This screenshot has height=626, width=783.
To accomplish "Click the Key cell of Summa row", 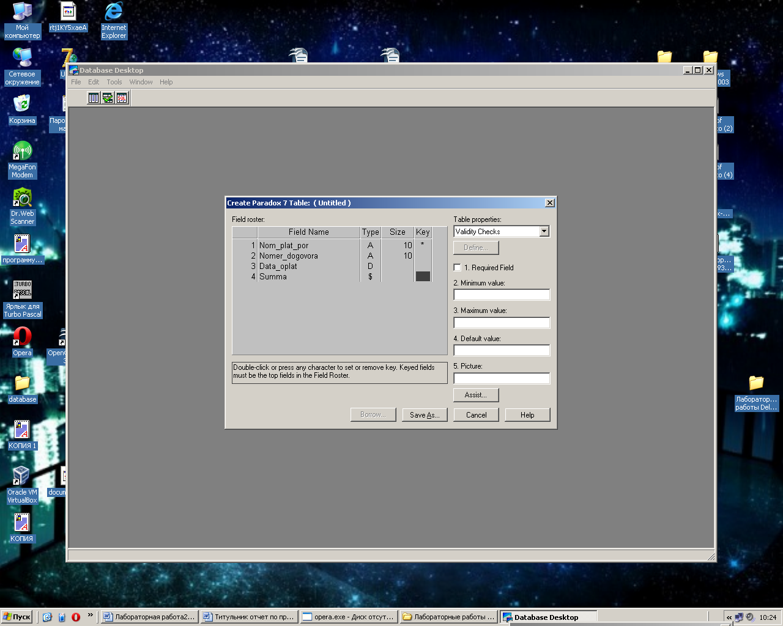I will tap(423, 276).
